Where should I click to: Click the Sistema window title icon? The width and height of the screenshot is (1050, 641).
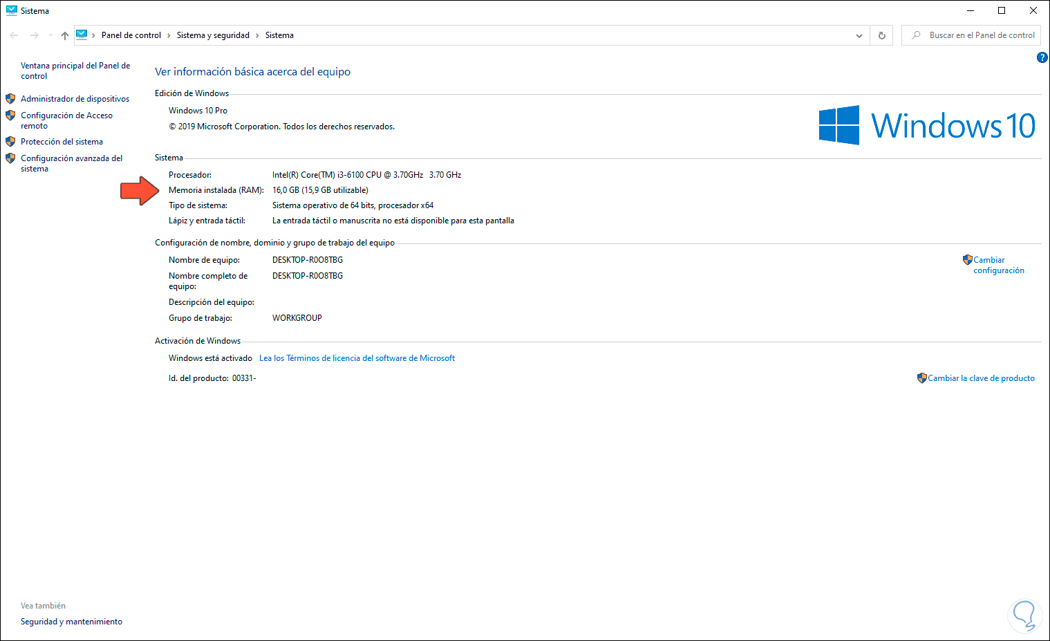[11, 10]
